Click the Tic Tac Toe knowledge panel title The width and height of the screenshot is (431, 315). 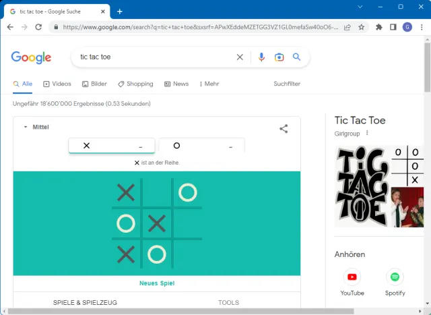click(360, 120)
